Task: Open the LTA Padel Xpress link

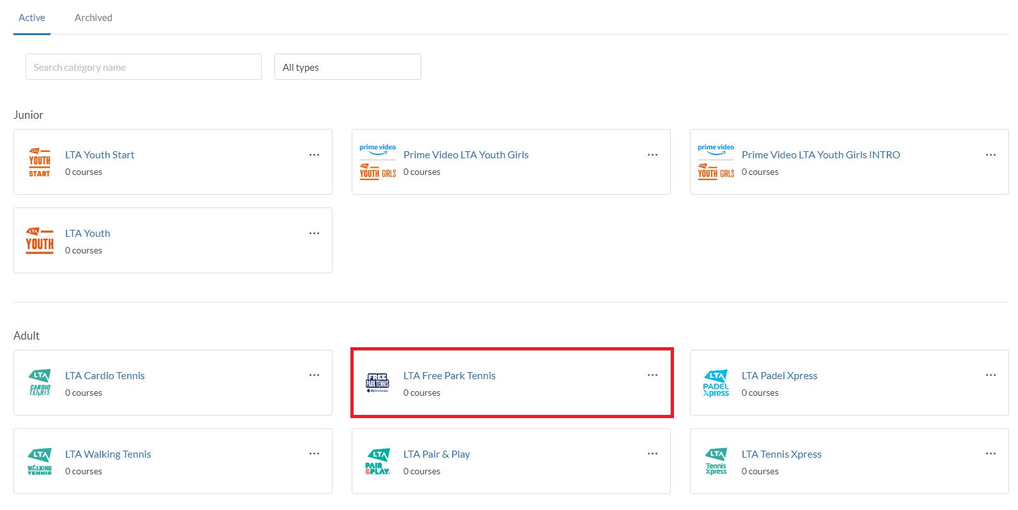Action: click(x=779, y=375)
